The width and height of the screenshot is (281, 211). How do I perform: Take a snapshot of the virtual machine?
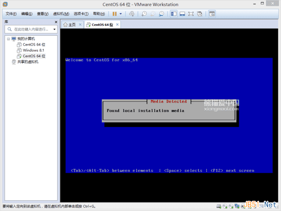[144, 14]
